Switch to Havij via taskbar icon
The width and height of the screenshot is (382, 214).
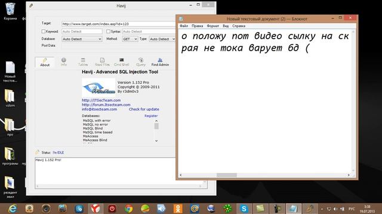[310, 209]
